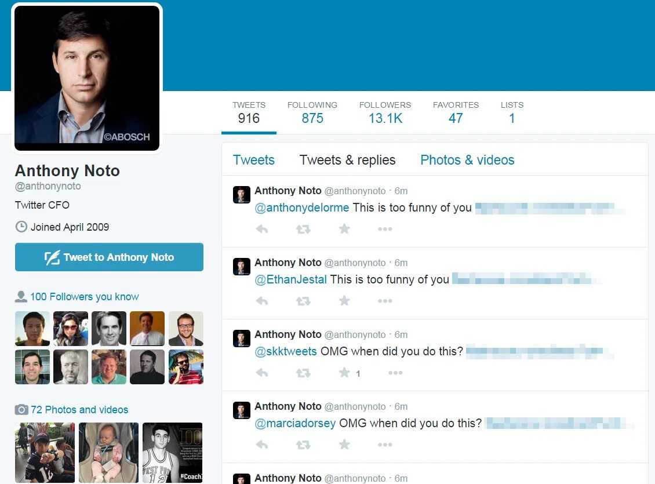Click the person icon beside Followers you know
The width and height of the screenshot is (655, 484).
point(21,297)
